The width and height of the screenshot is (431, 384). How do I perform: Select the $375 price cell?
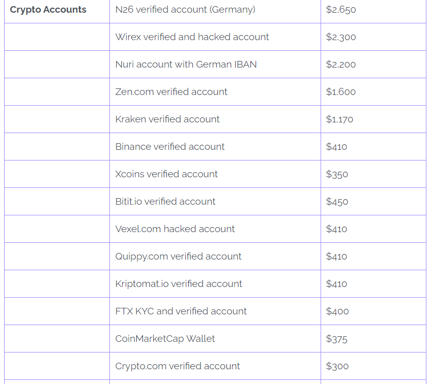(x=336, y=339)
